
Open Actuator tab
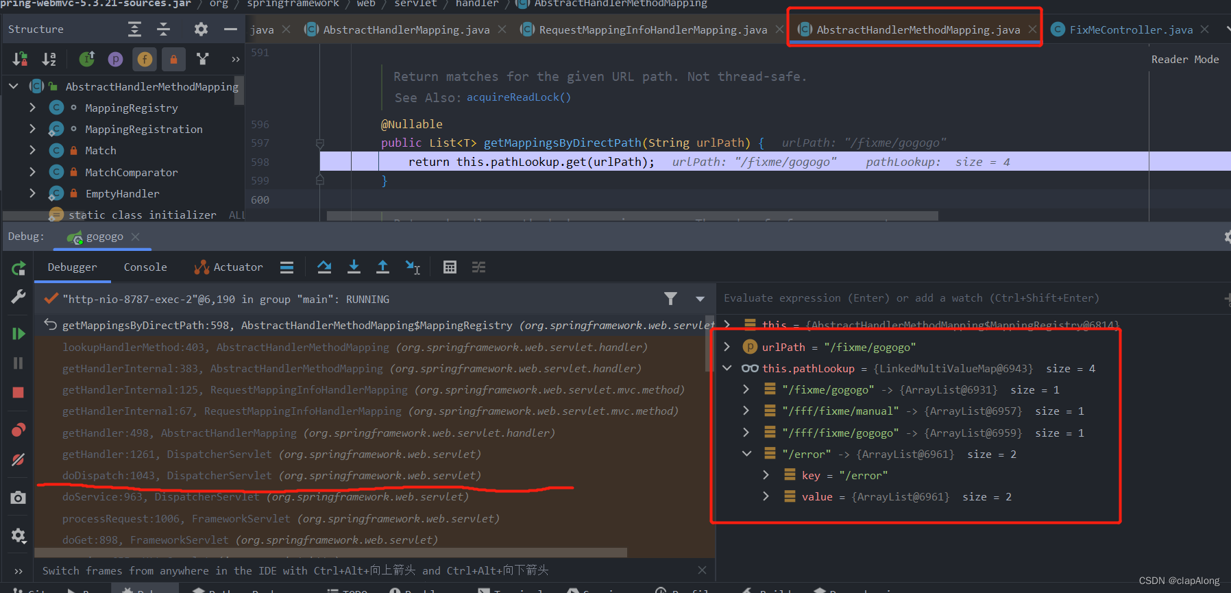click(229, 267)
